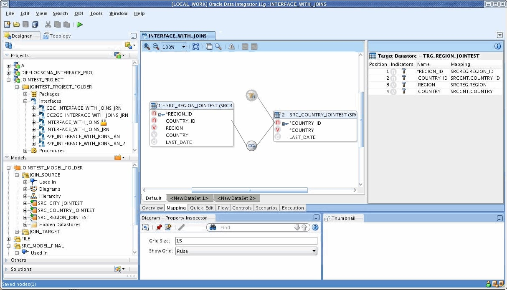Click inside the Find search field

point(251,227)
